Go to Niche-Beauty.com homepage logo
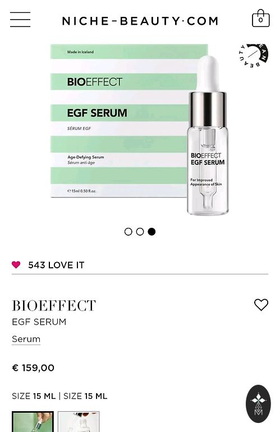The image size is (280, 432). tap(140, 21)
